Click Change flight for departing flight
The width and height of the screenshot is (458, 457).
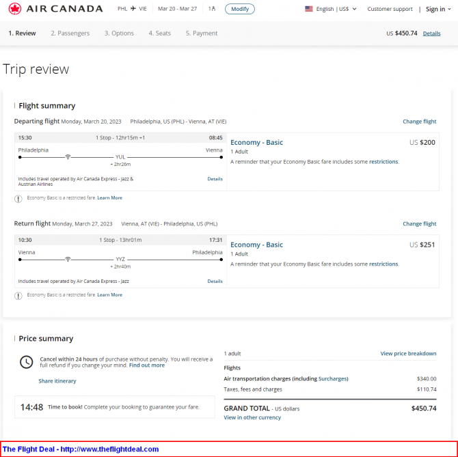tap(419, 122)
